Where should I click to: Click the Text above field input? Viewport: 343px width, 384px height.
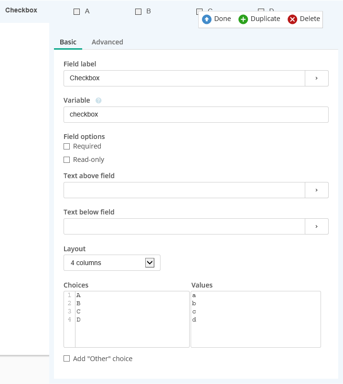184,190
